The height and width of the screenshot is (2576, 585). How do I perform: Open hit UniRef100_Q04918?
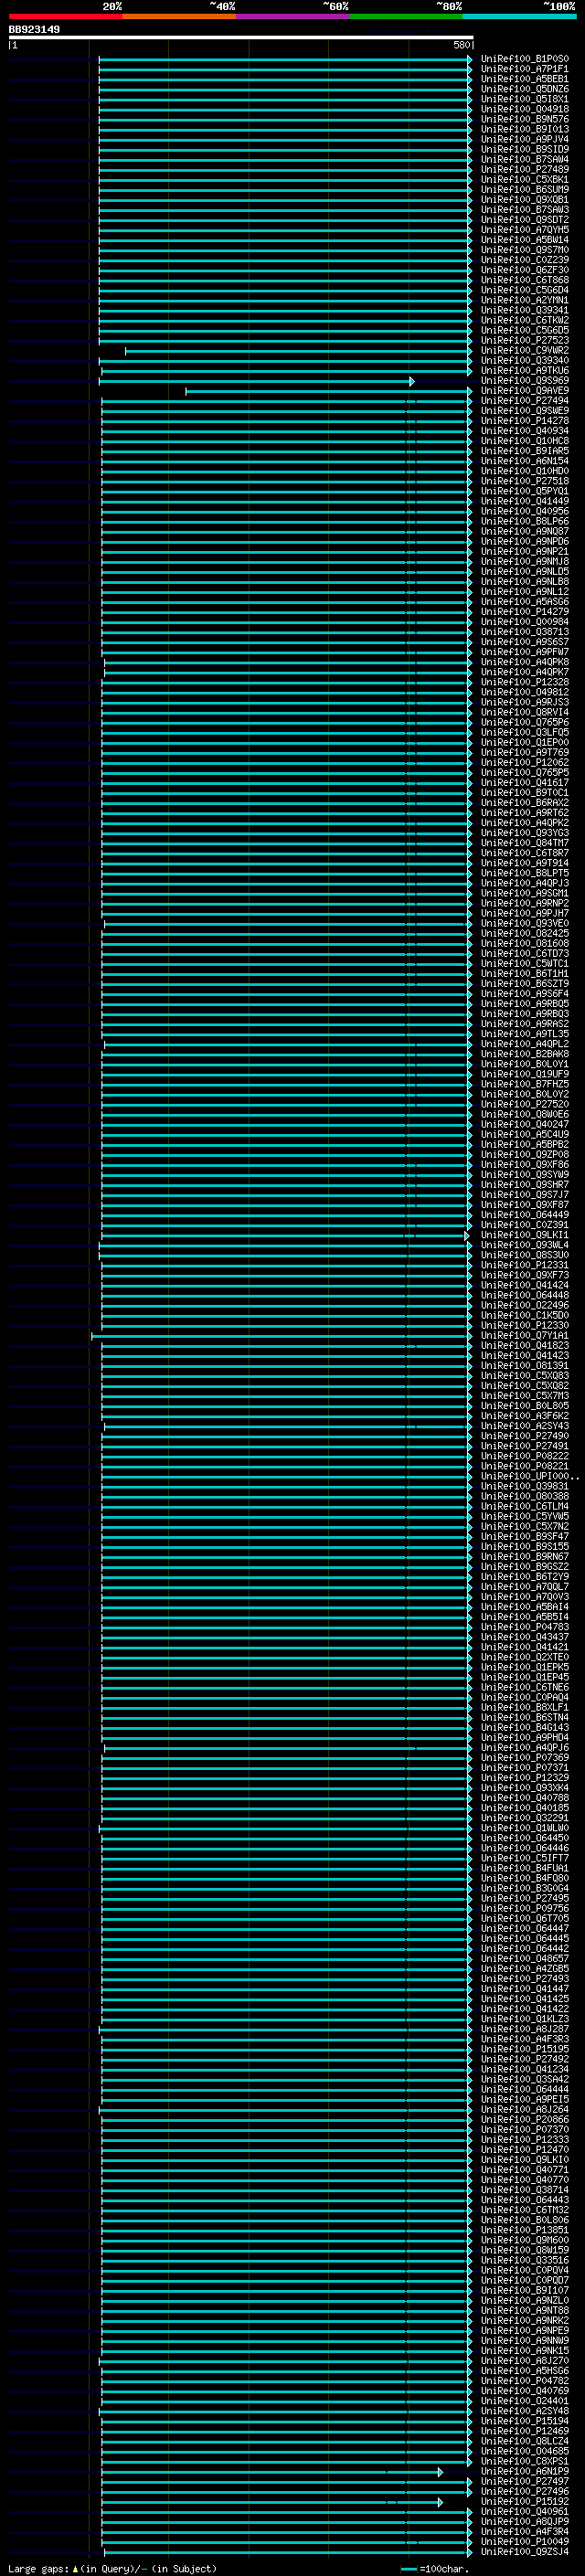(x=524, y=109)
